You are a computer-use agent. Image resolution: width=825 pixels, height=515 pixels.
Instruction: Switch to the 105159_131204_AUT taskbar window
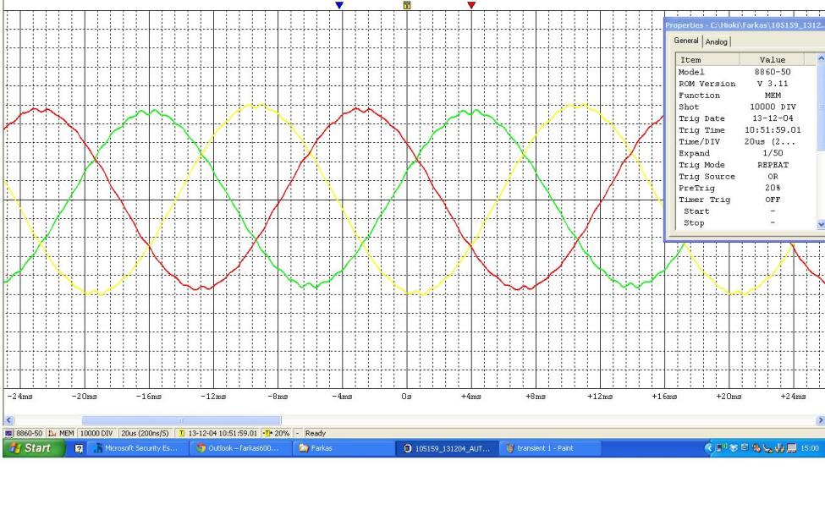(447, 448)
